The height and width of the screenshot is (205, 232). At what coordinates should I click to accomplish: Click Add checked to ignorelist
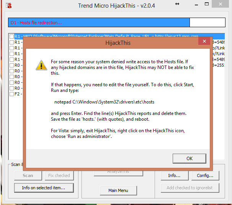tap(190, 188)
